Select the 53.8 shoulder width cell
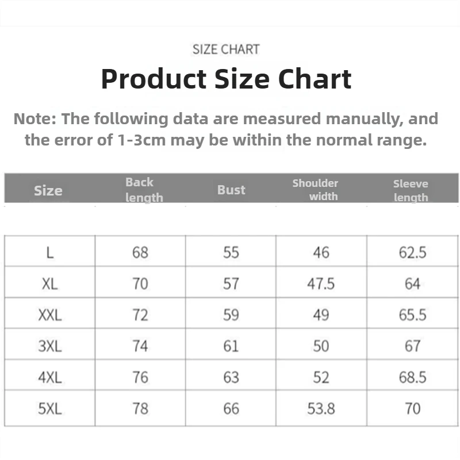 pos(321,408)
